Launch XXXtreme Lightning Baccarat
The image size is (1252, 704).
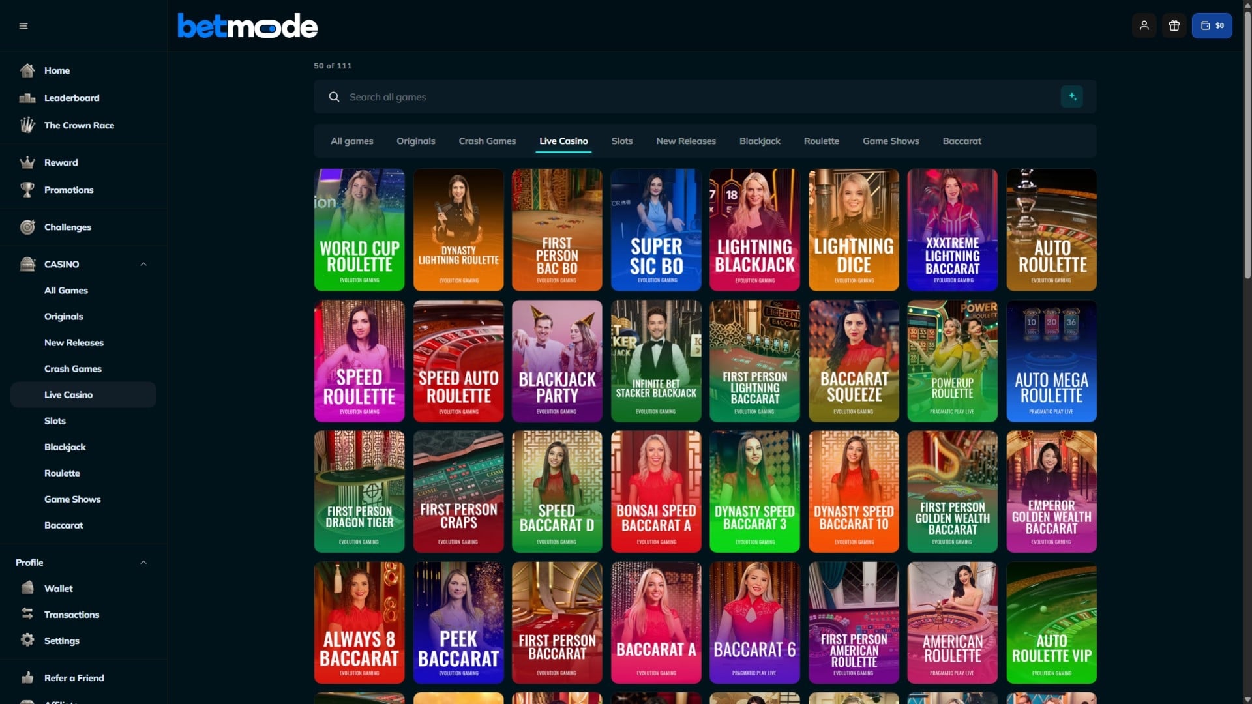coord(952,229)
